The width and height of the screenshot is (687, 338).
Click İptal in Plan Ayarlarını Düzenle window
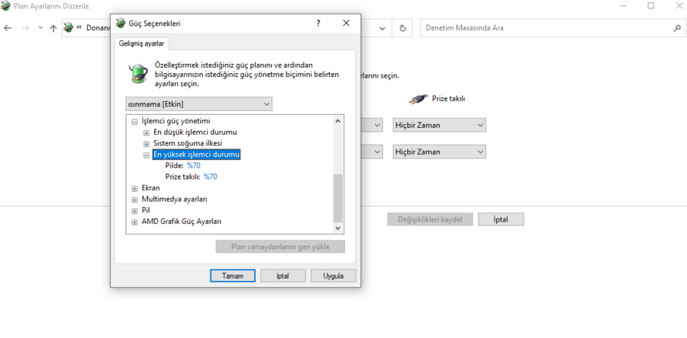coord(501,219)
